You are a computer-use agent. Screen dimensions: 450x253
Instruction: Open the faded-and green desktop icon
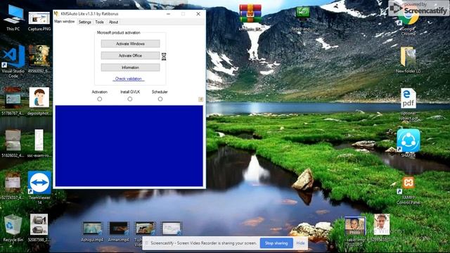tap(302, 19)
